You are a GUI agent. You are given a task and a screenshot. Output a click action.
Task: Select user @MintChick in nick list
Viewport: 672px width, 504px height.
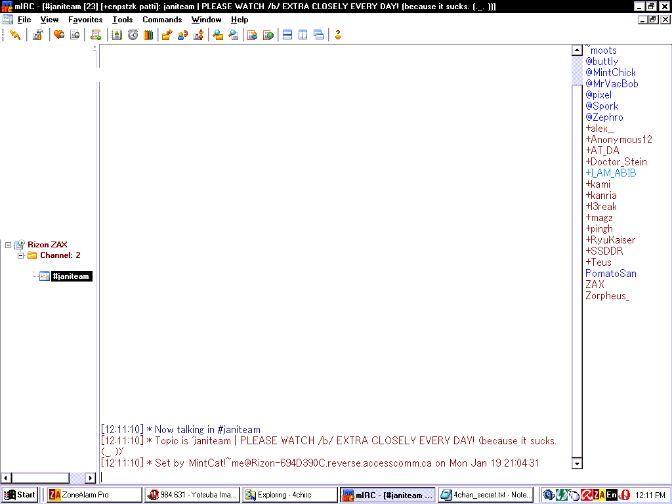click(x=610, y=73)
